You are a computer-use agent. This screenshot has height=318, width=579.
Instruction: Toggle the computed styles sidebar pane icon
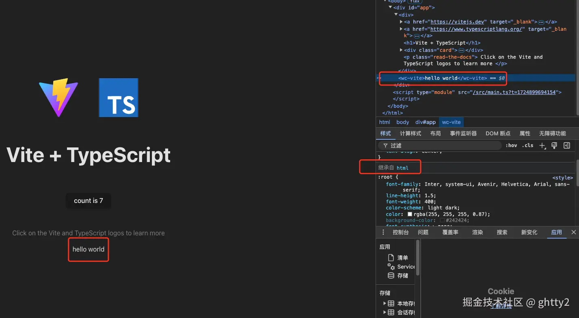pyautogui.click(x=567, y=145)
